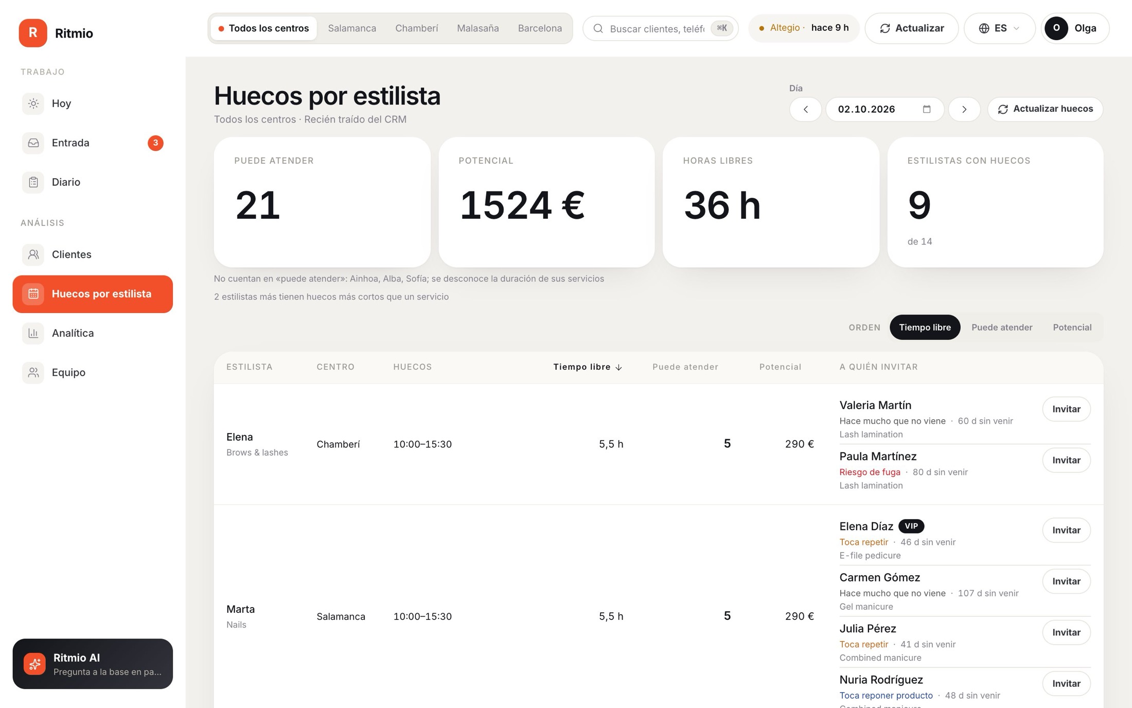The width and height of the screenshot is (1132, 708).
Task: Click the VIP badge on Elena Díaz
Action: (x=911, y=526)
